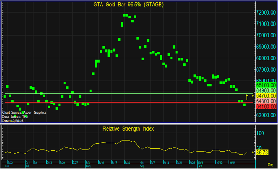278x169 pixels.
Task: Click the Day interval label
Action: pyautogui.click(x=271, y=164)
